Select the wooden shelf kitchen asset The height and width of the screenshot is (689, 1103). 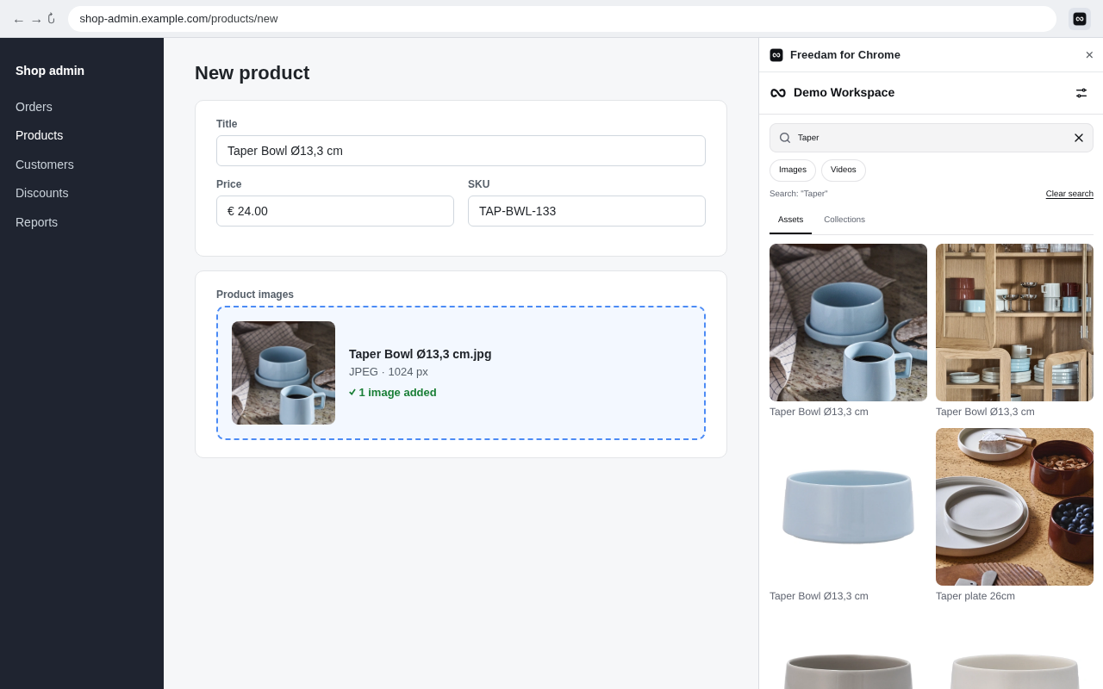click(x=1014, y=322)
